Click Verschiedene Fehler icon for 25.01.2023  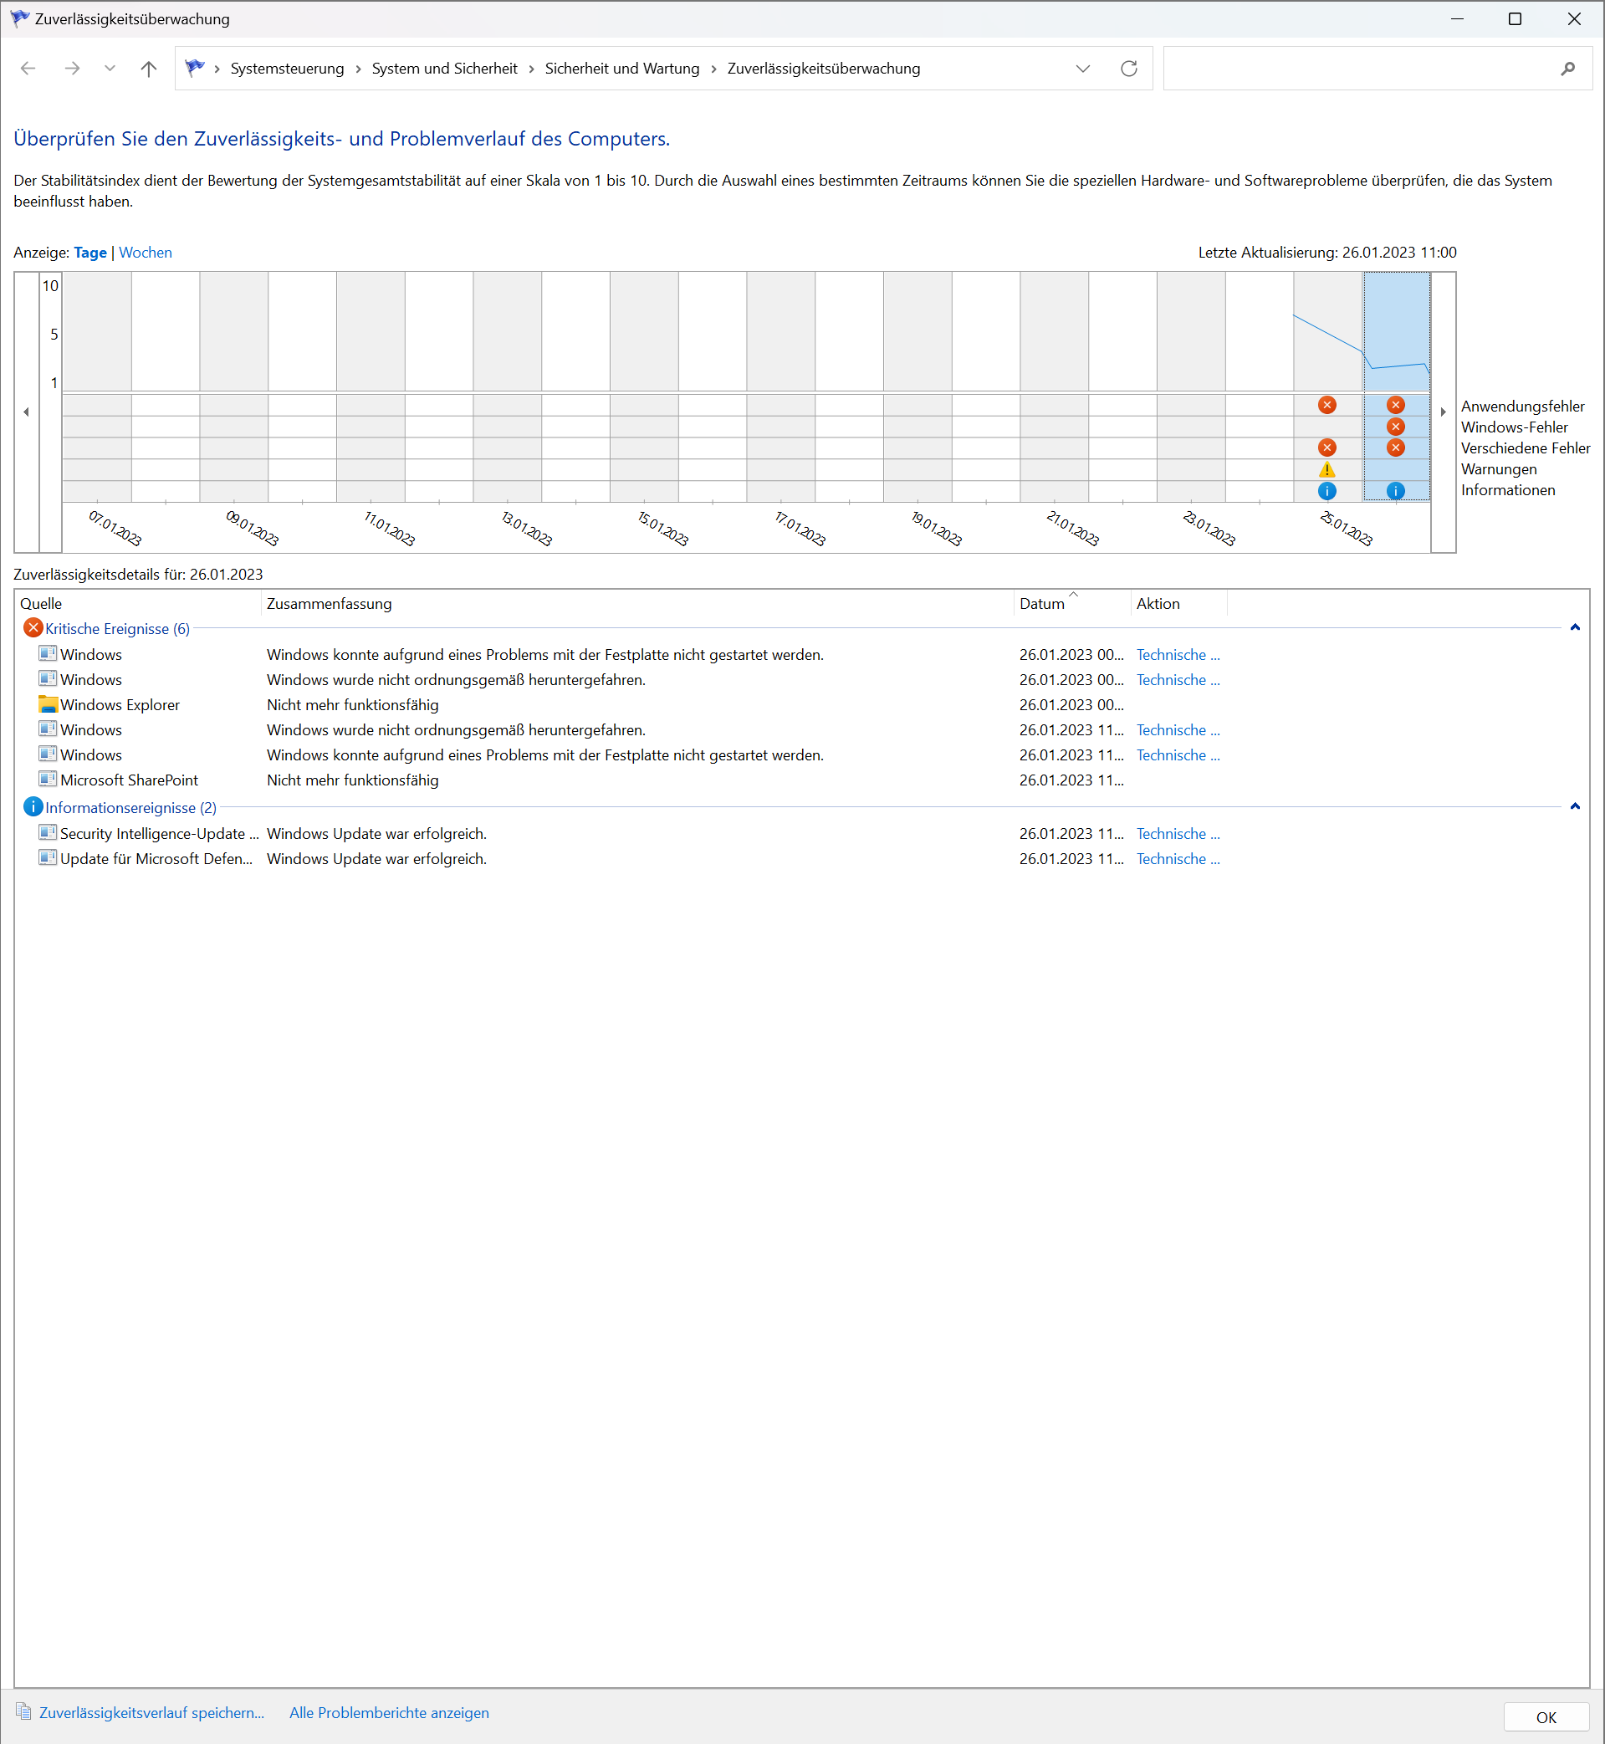[1327, 448]
